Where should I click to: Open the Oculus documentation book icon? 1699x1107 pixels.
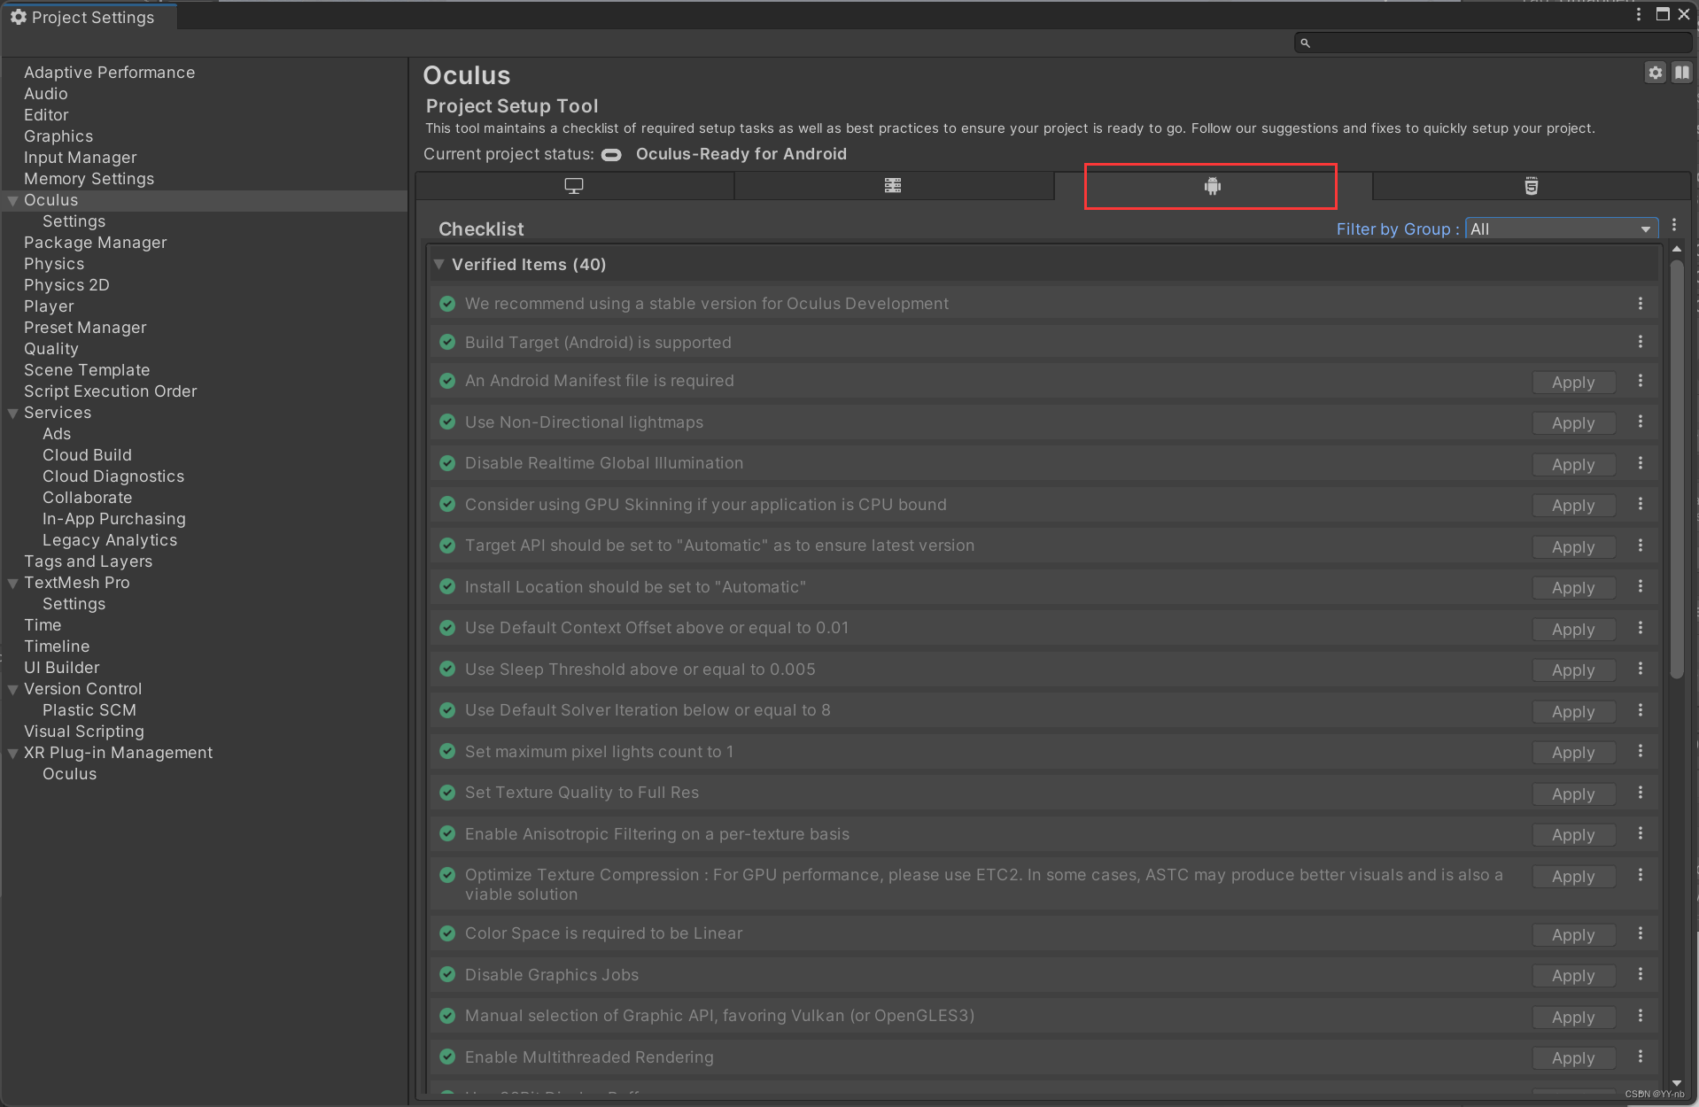pos(1681,74)
